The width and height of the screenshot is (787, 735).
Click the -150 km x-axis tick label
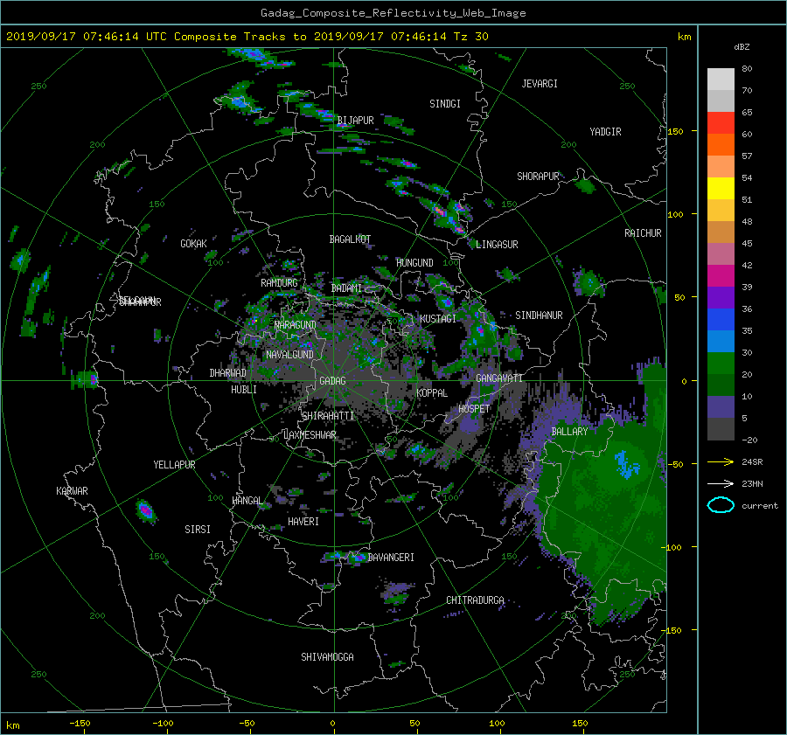pos(80,723)
